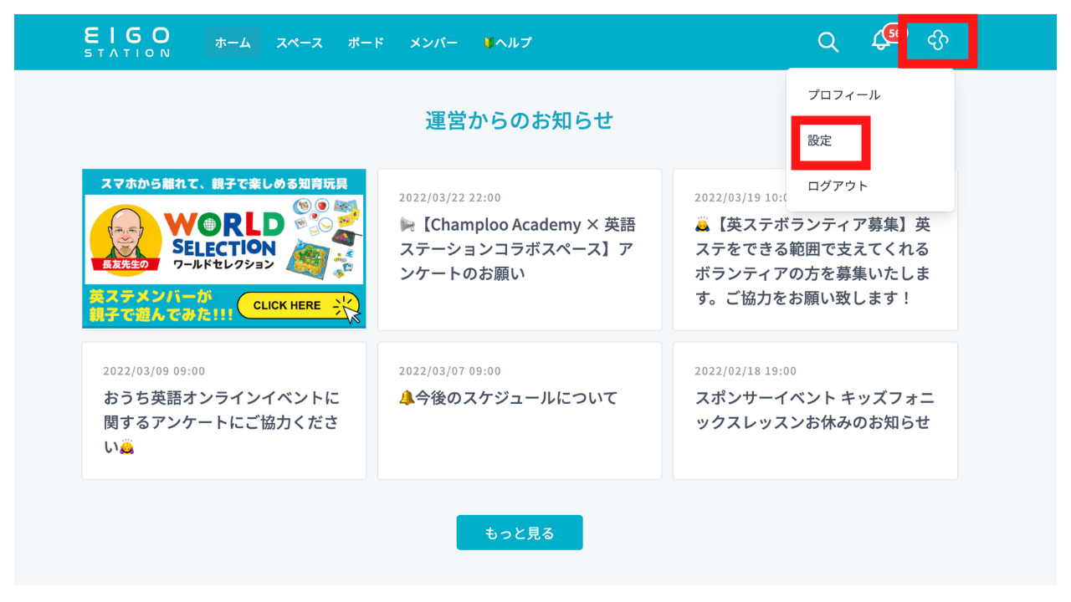Go to the メンバー section
Viewport: 1071px width, 602px height.
pos(433,42)
